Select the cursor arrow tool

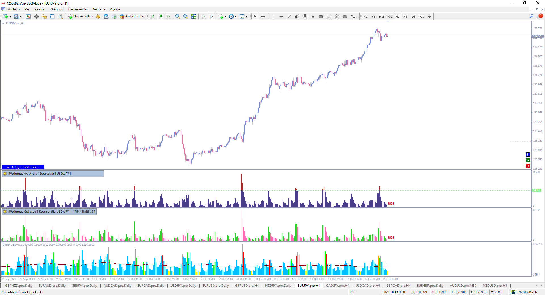click(x=255, y=16)
